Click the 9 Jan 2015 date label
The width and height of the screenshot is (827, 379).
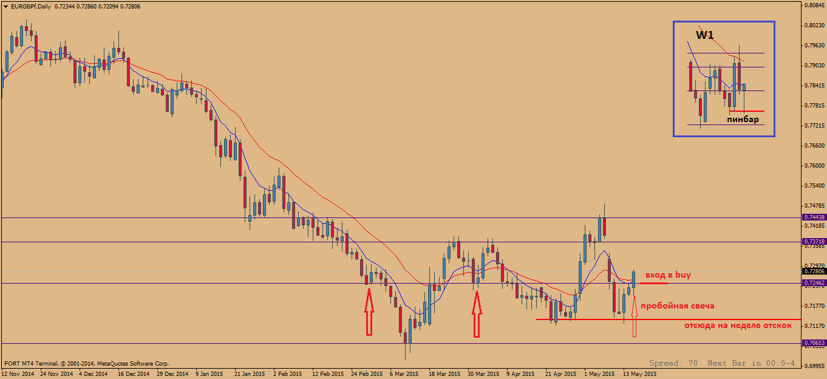click(x=211, y=374)
